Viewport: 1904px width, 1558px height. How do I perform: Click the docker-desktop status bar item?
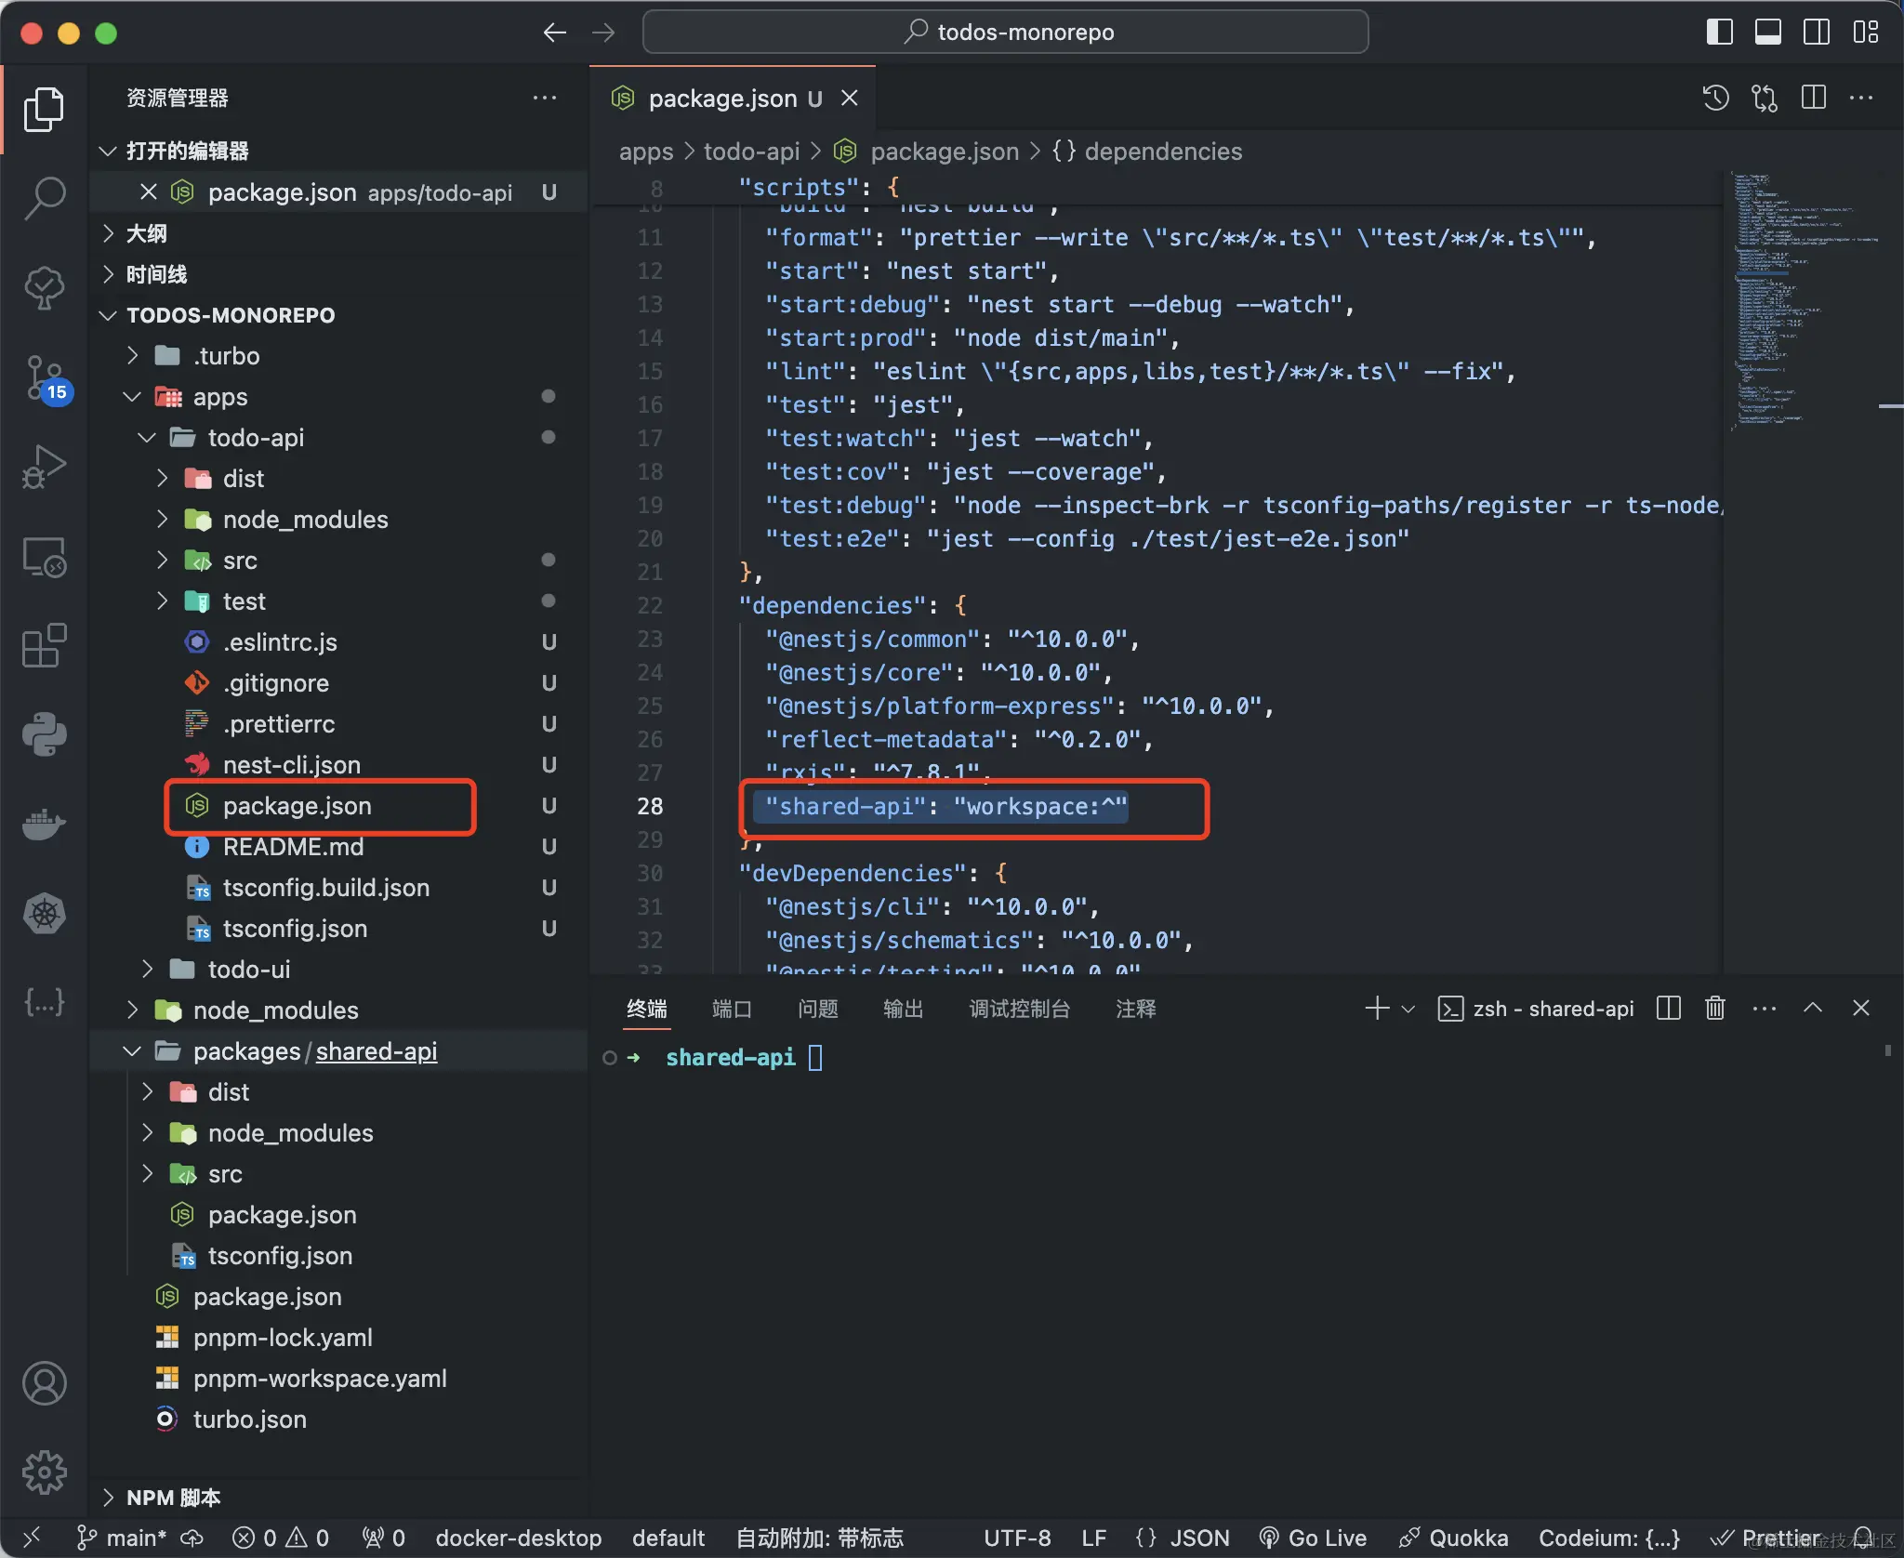[x=519, y=1538]
